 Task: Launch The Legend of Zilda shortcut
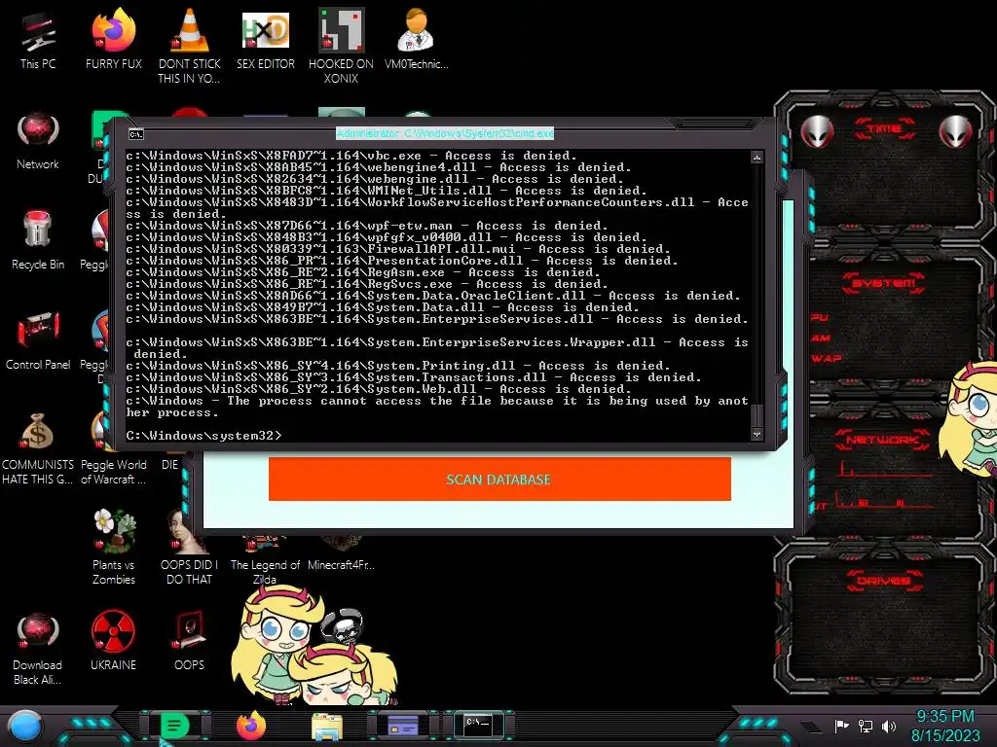point(265,559)
